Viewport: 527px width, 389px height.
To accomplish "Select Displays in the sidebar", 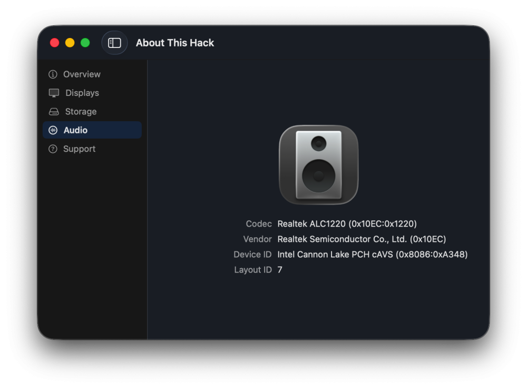I will (x=92, y=93).
